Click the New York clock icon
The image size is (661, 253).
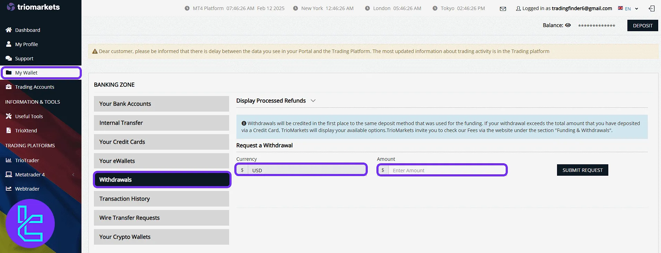[295, 8]
